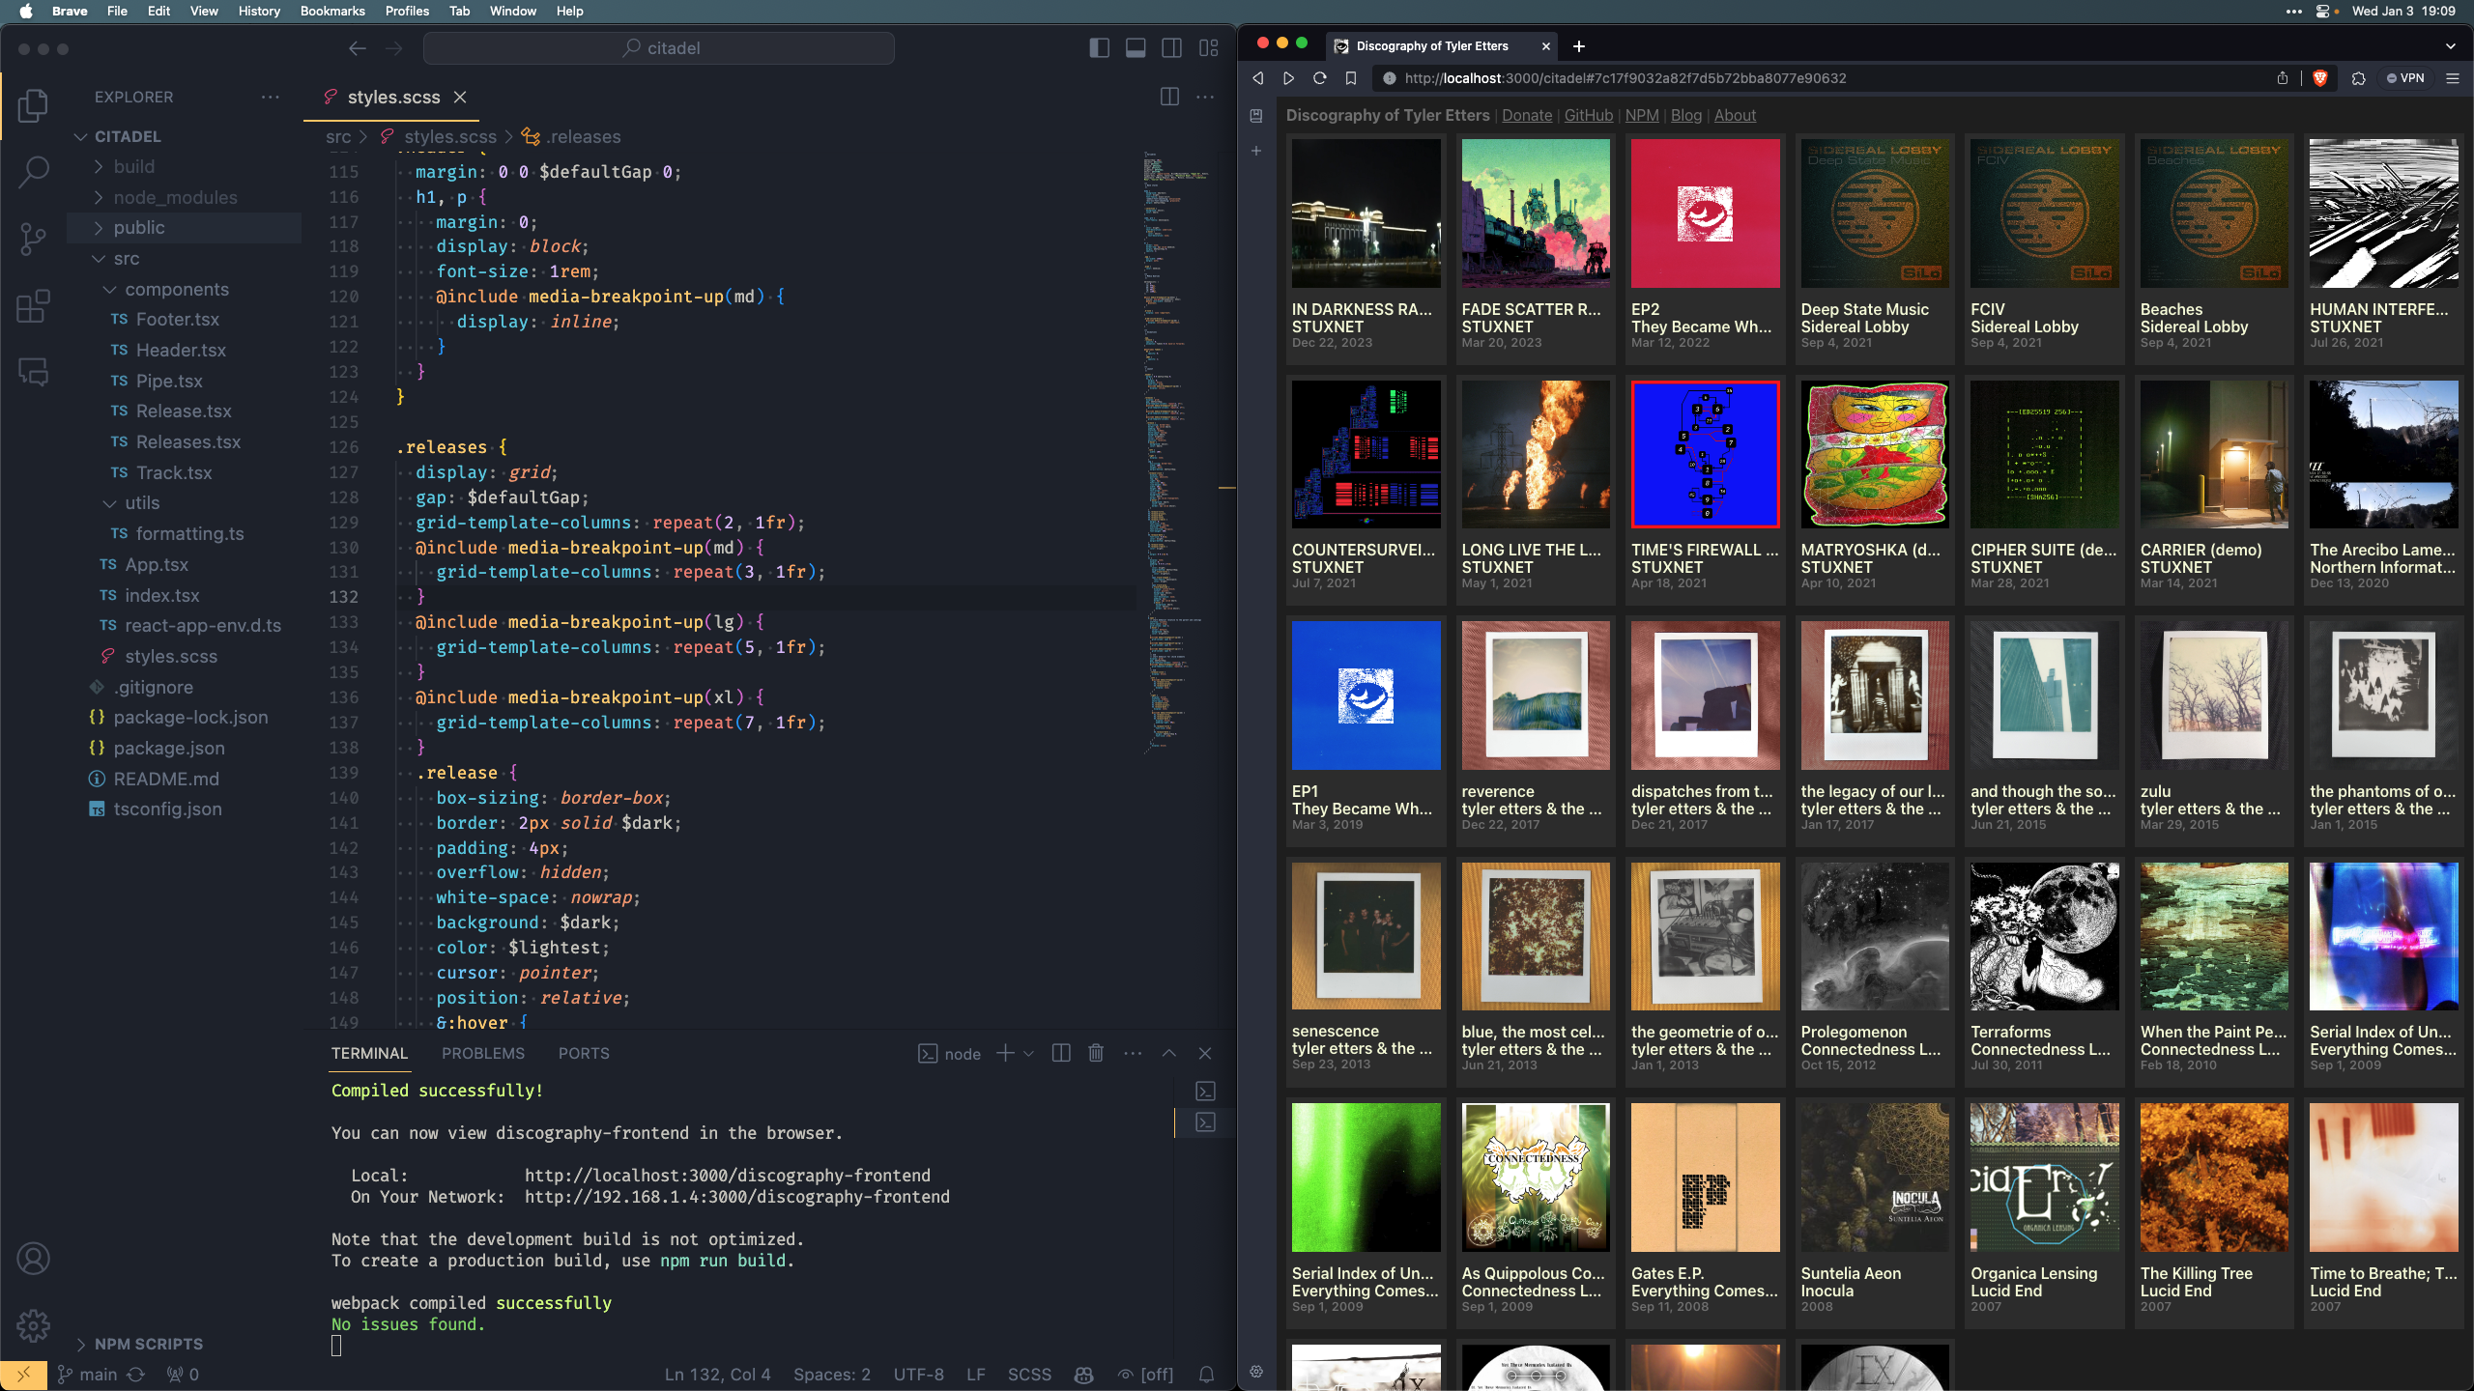Go back with the editor navigation arrow
The height and width of the screenshot is (1391, 2474).
tap(358, 48)
